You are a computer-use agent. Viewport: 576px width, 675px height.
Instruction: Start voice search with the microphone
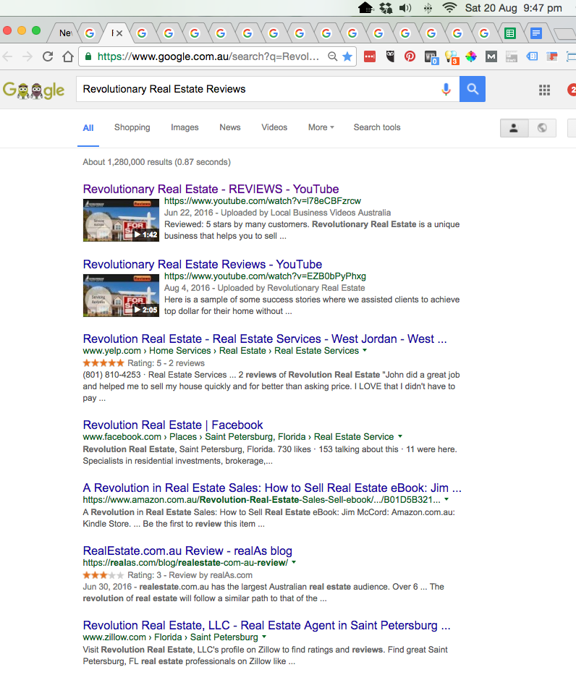coord(446,89)
